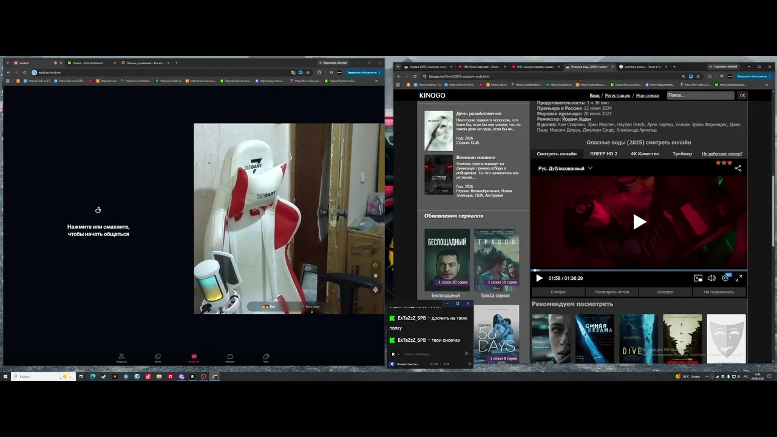Click the share icon above the player
The height and width of the screenshot is (437, 777).
(738, 168)
